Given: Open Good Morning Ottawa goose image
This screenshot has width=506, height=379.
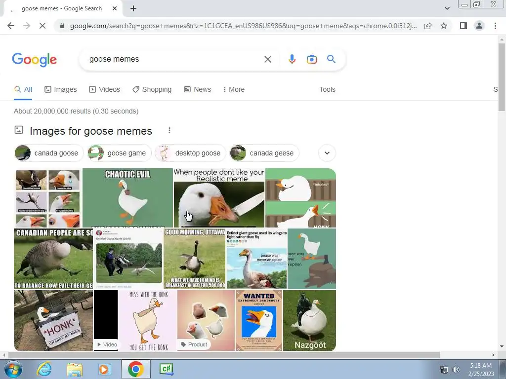Looking at the screenshot, I should [x=195, y=259].
